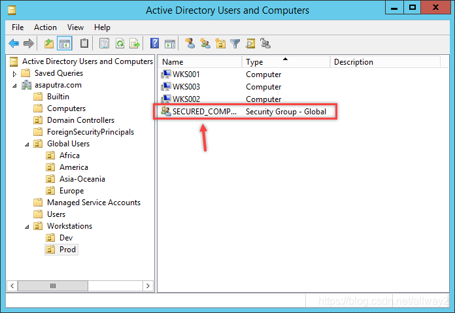
Task: Select the ForeignSecurityPrincipals container
Action: point(90,132)
